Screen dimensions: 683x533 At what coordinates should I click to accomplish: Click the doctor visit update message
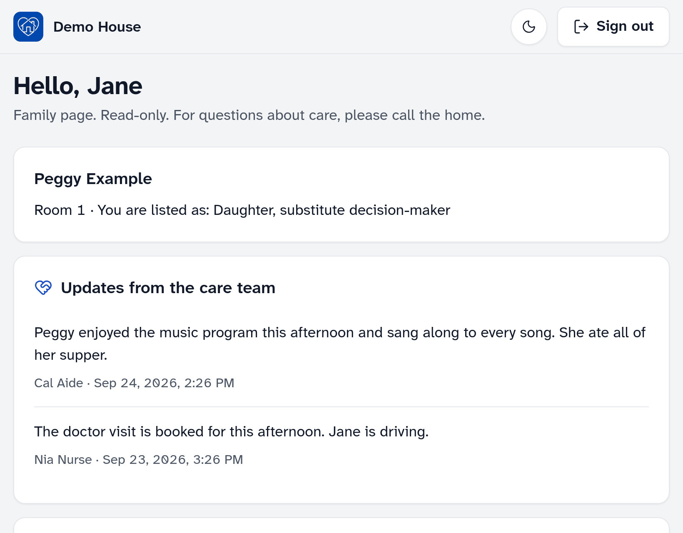231,432
